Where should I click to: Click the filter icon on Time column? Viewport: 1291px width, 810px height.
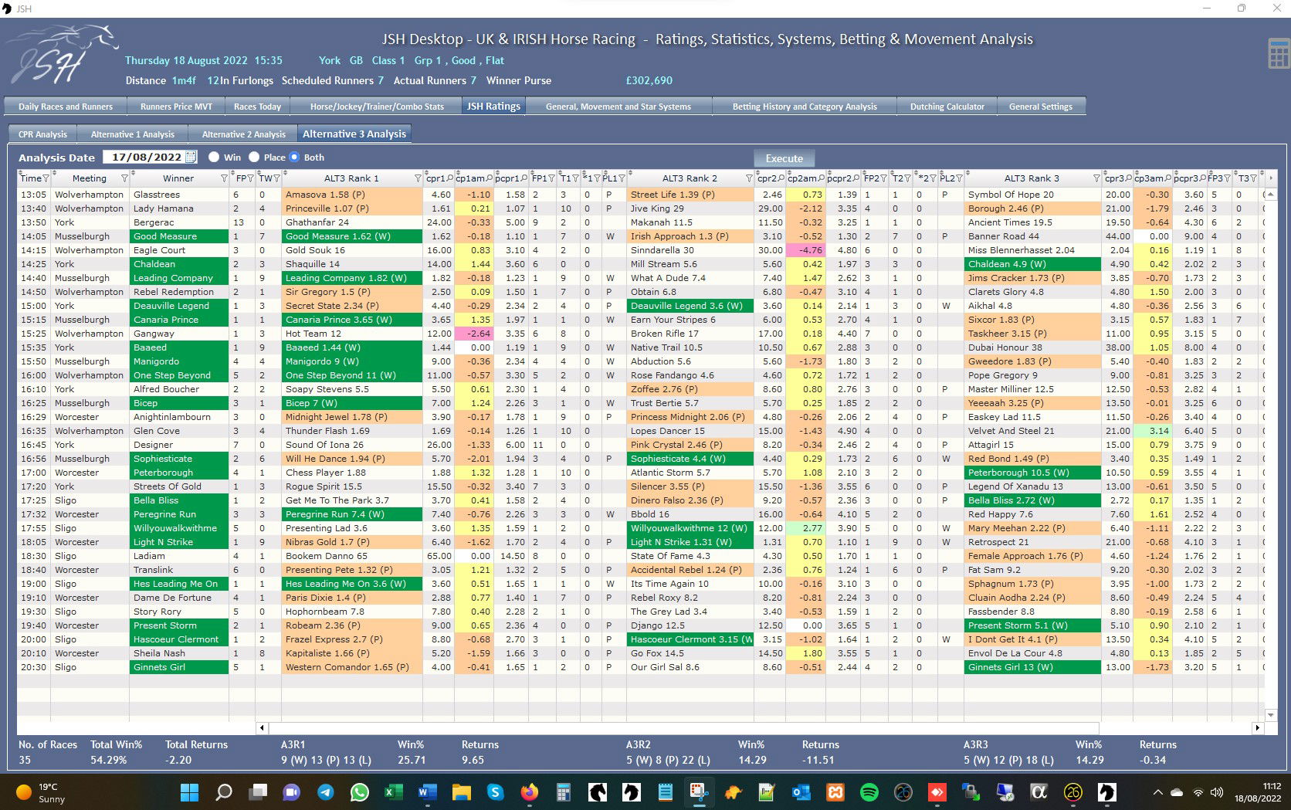point(45,178)
